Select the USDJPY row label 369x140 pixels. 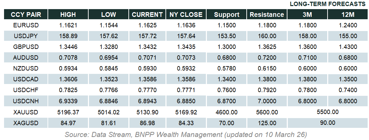tap(26, 36)
